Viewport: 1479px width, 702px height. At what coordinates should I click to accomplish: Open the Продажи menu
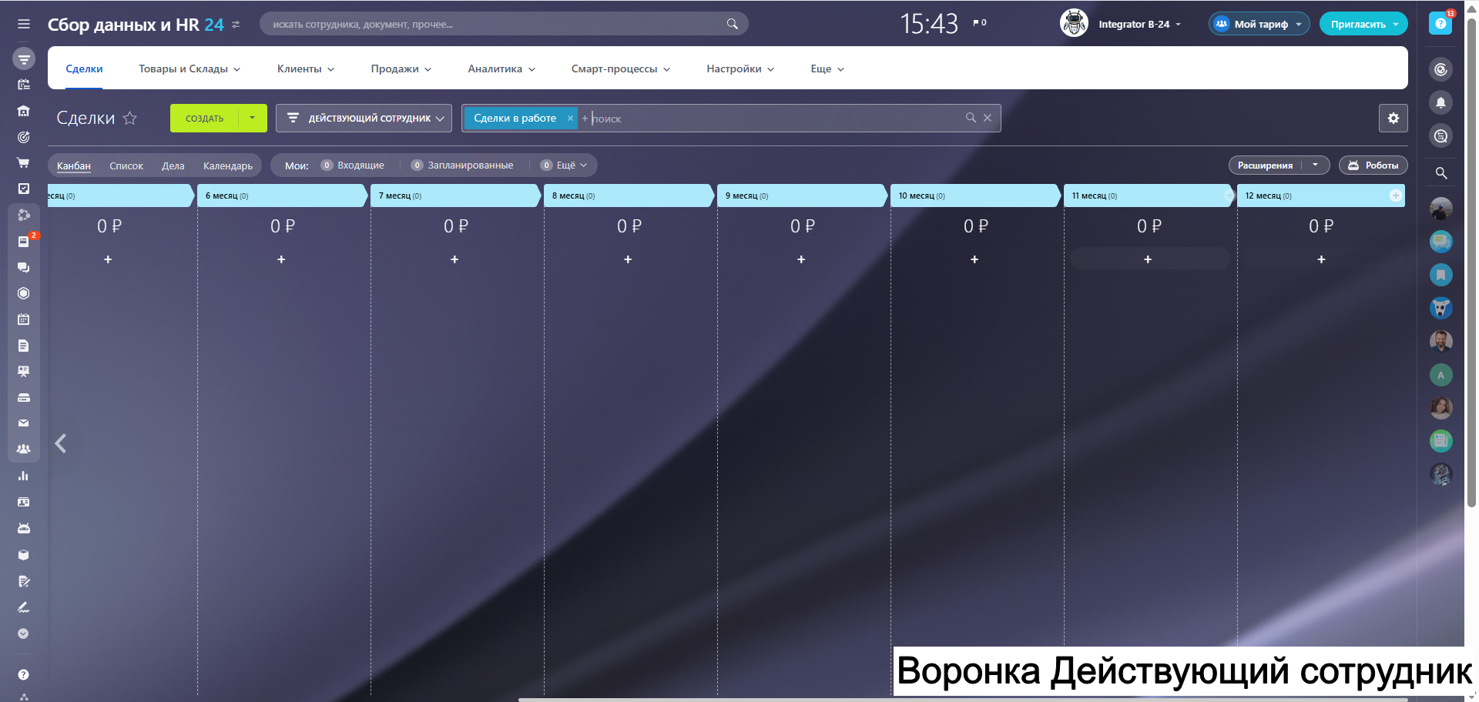pyautogui.click(x=401, y=69)
